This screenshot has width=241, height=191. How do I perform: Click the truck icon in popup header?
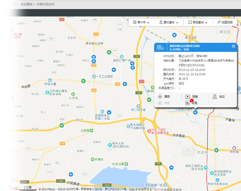coord(160,48)
